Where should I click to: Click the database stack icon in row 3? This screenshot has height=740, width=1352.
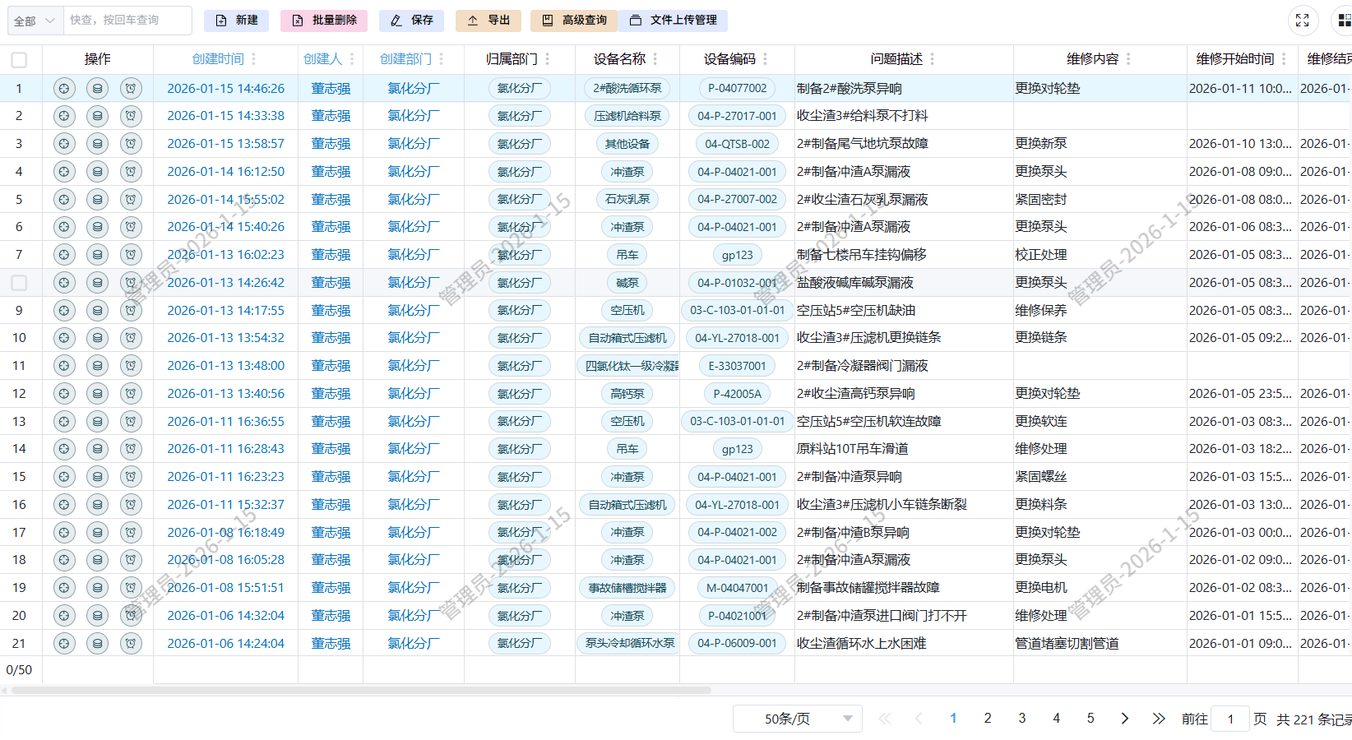[x=98, y=144]
